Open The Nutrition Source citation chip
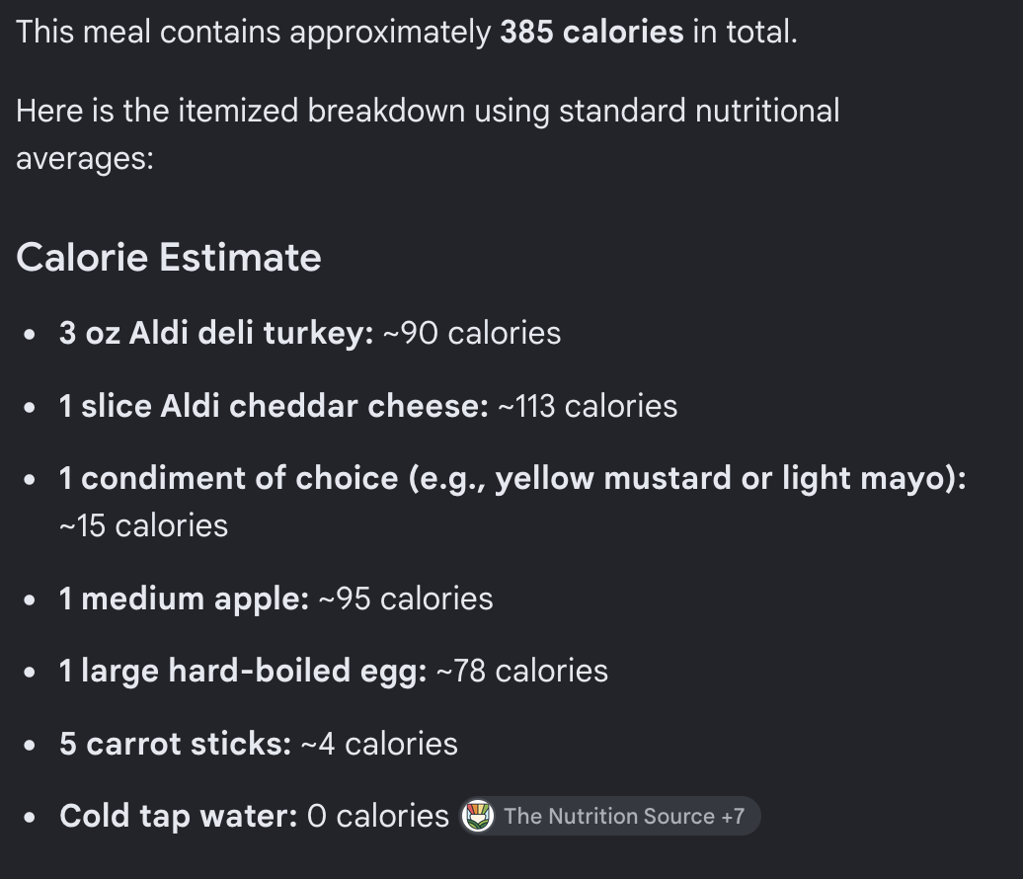This screenshot has height=879, width=1023. 609,816
